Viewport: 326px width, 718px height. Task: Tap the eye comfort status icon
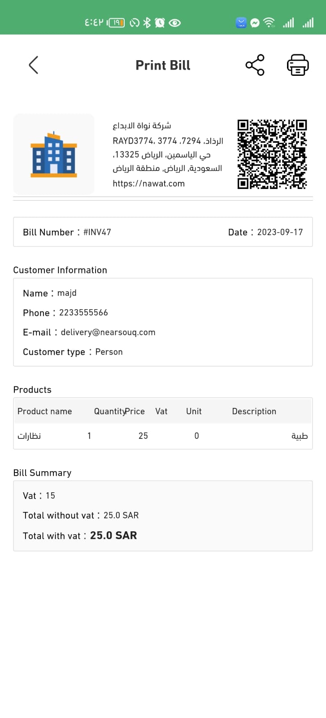tap(175, 22)
